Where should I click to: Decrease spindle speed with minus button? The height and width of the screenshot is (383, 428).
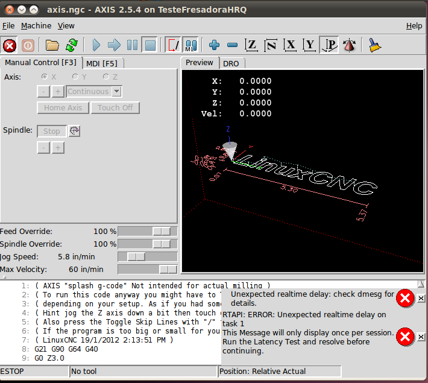point(43,148)
